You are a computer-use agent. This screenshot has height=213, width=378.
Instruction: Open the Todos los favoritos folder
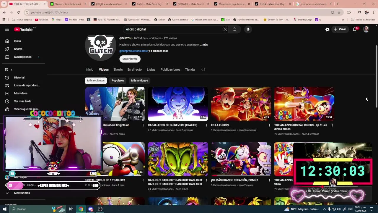click(x=363, y=20)
